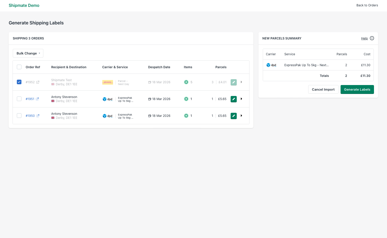Click the green items status circle on order #1950
Screen dimensions: 387x238
pos(186,116)
